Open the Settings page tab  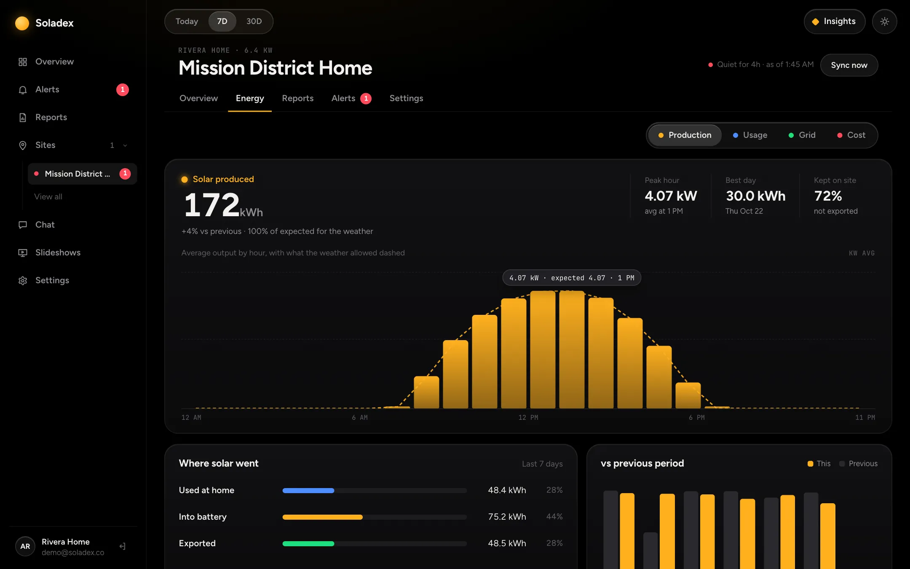click(406, 99)
